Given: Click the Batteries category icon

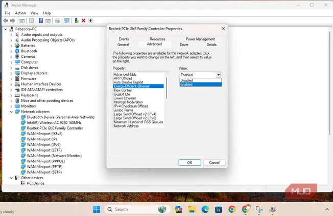Looking at the screenshot, I should (17, 46).
